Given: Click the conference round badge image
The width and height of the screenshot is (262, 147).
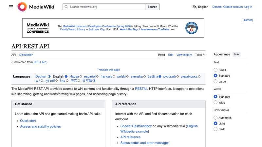Looking at the screenshot, I should coord(192,28).
